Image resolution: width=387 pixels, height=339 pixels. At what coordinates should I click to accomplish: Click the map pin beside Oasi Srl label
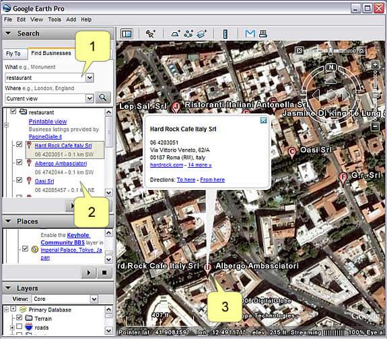292,152
